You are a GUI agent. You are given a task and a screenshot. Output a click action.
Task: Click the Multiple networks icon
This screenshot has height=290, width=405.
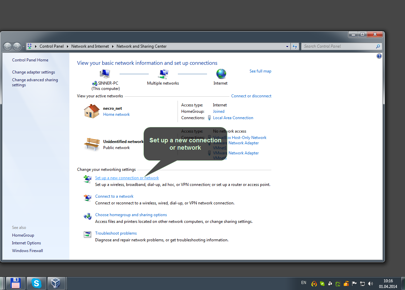163,74
